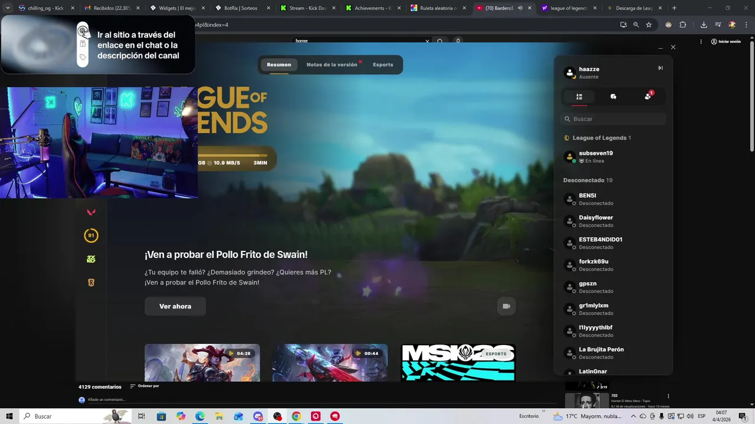The width and height of the screenshot is (755, 424).
Task: Click the video camera icon button
Action: tap(506, 306)
